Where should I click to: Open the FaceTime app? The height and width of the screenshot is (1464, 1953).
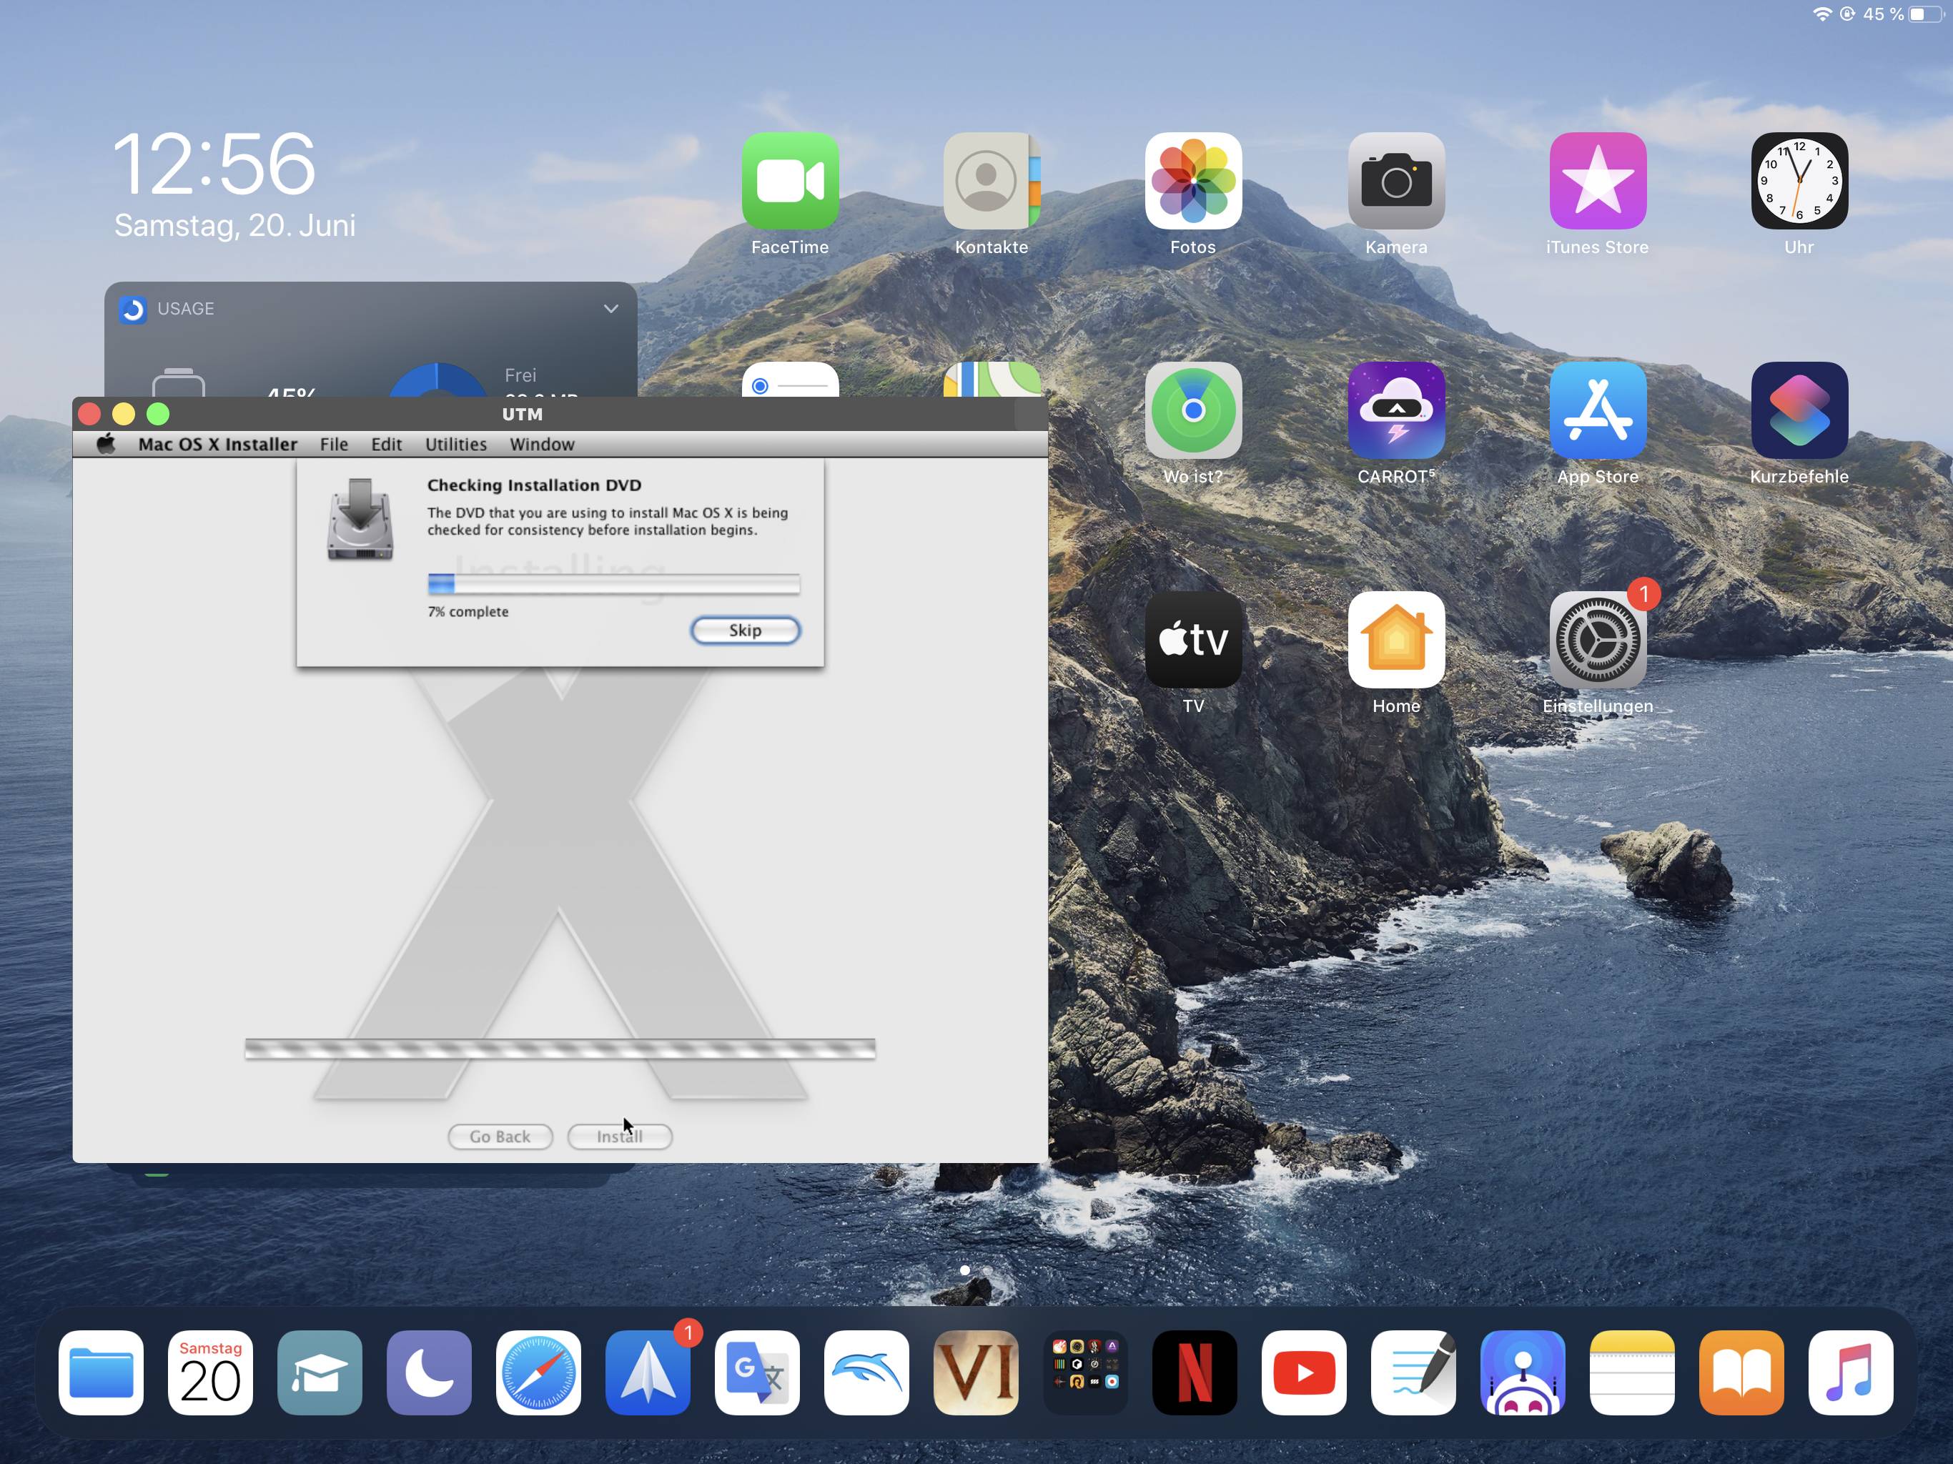789,181
